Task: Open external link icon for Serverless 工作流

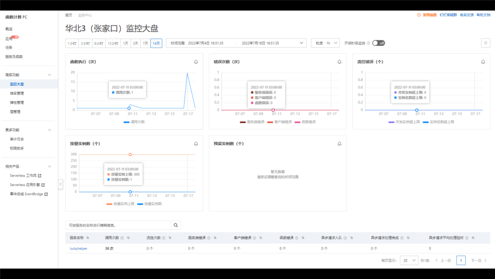Action: coord(40,176)
